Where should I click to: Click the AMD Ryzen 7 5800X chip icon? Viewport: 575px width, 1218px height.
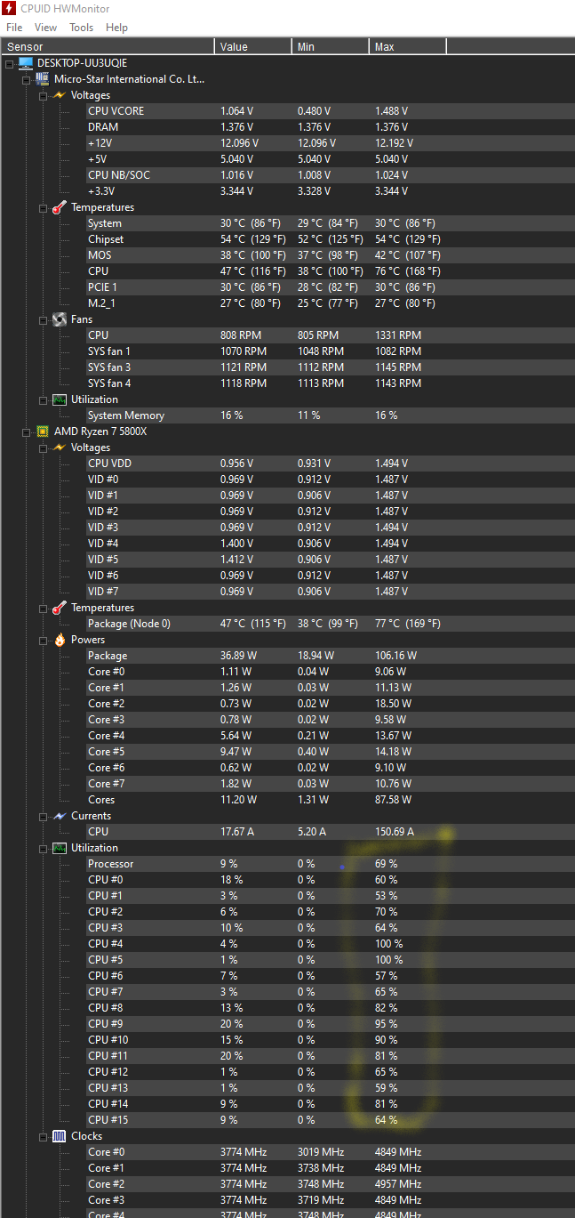42,432
